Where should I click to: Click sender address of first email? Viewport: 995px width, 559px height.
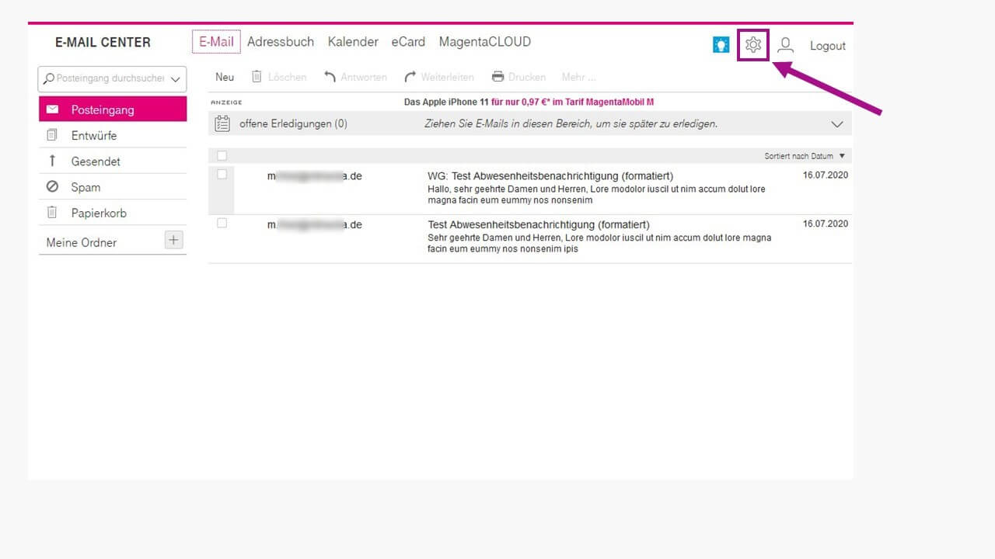(315, 176)
